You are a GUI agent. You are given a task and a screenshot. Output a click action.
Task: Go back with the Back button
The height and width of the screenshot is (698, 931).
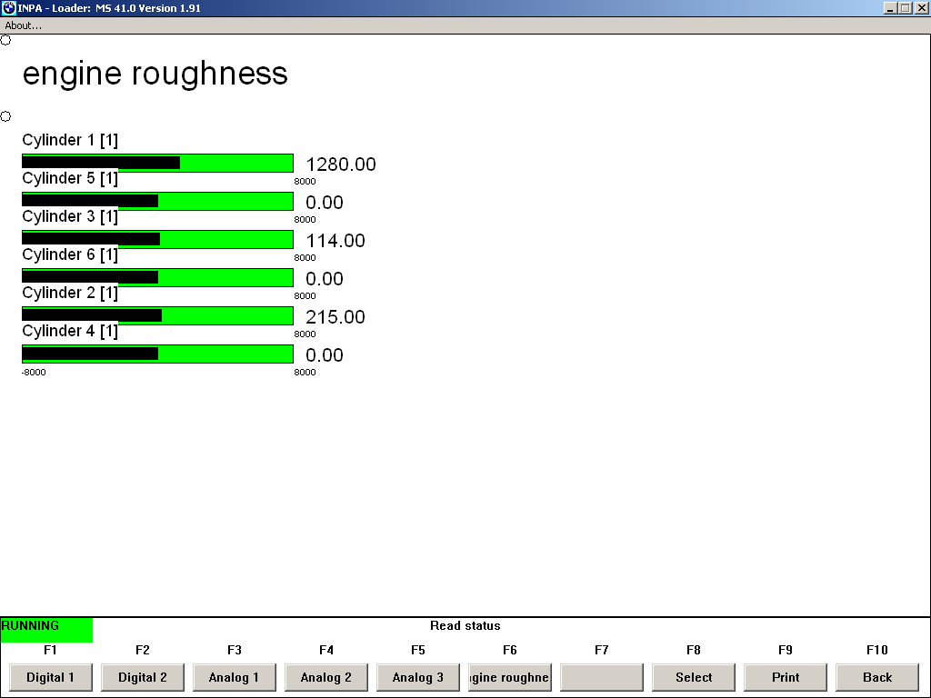tap(877, 677)
